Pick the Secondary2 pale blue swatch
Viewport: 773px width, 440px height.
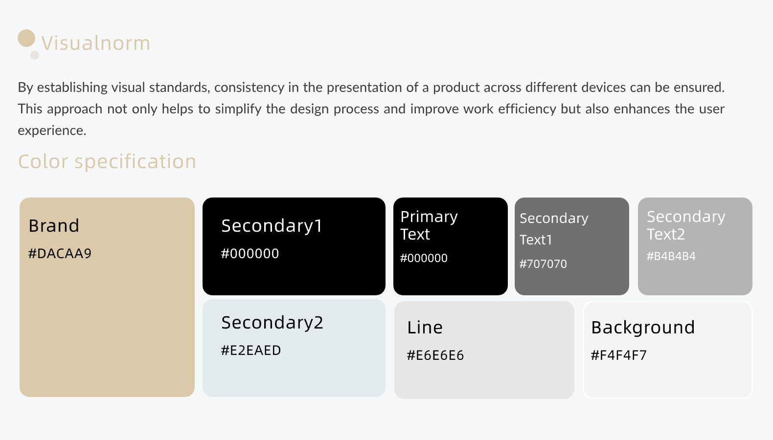294,374
